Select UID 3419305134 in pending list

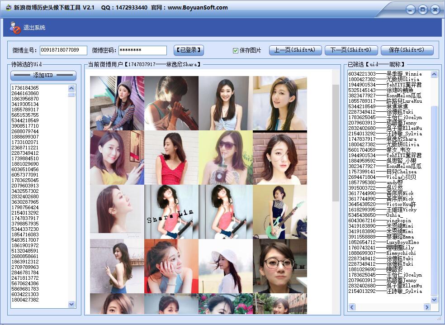coord(25,104)
